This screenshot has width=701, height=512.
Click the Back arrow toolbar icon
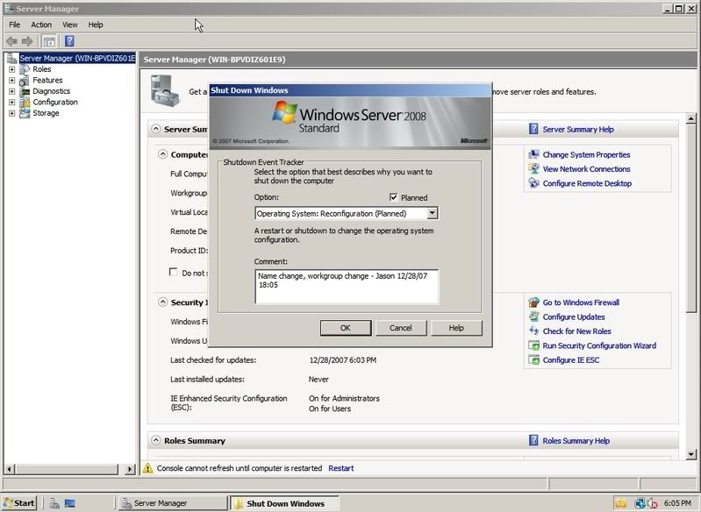pos(11,41)
